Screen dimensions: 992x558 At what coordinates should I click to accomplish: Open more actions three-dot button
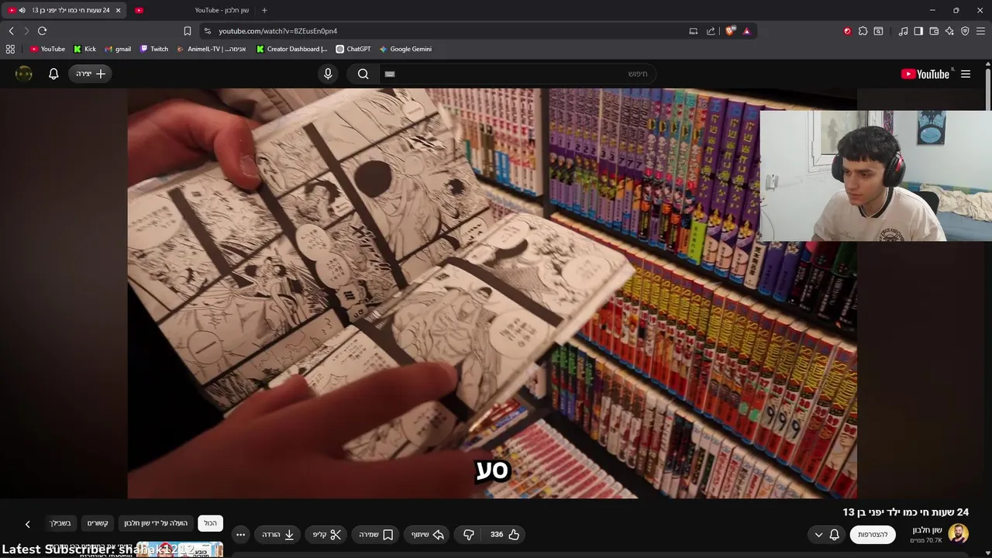tap(240, 535)
